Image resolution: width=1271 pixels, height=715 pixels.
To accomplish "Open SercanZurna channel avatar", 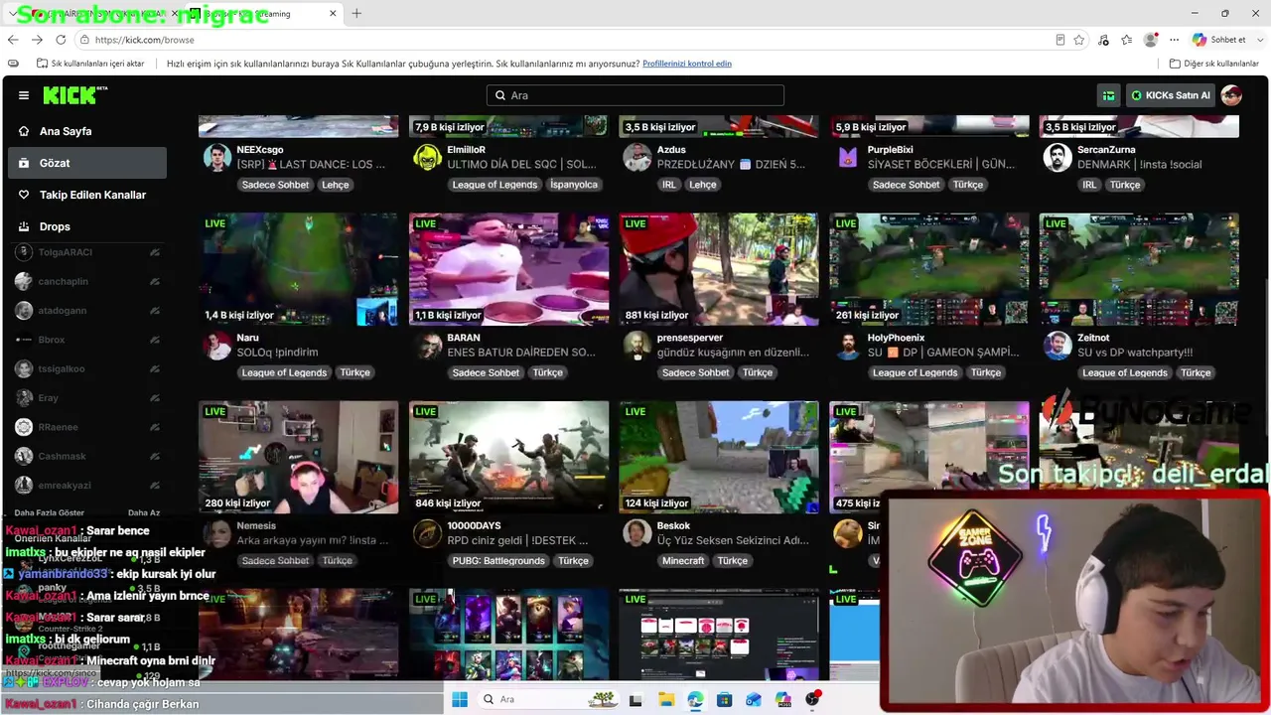I will [1059, 157].
